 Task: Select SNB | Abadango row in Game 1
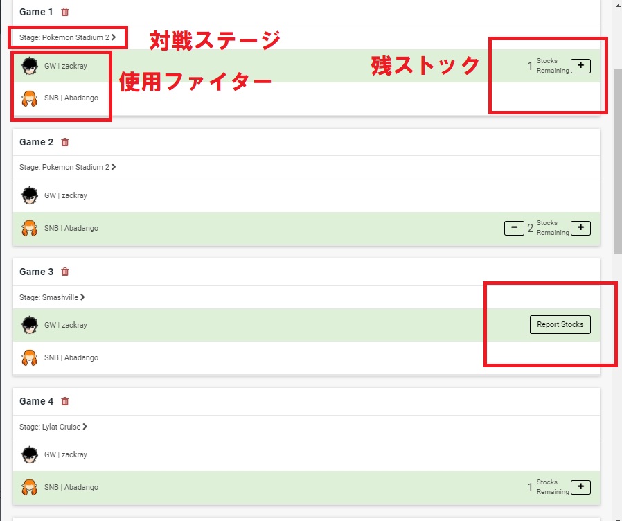(x=306, y=98)
